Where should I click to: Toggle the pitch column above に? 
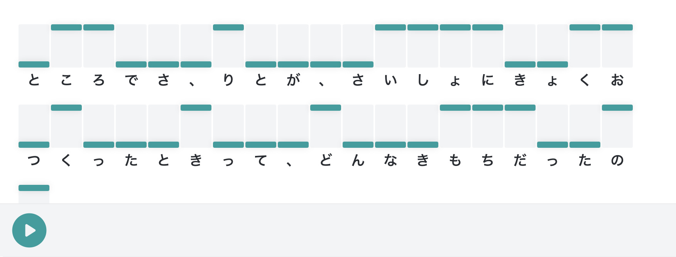488,46
